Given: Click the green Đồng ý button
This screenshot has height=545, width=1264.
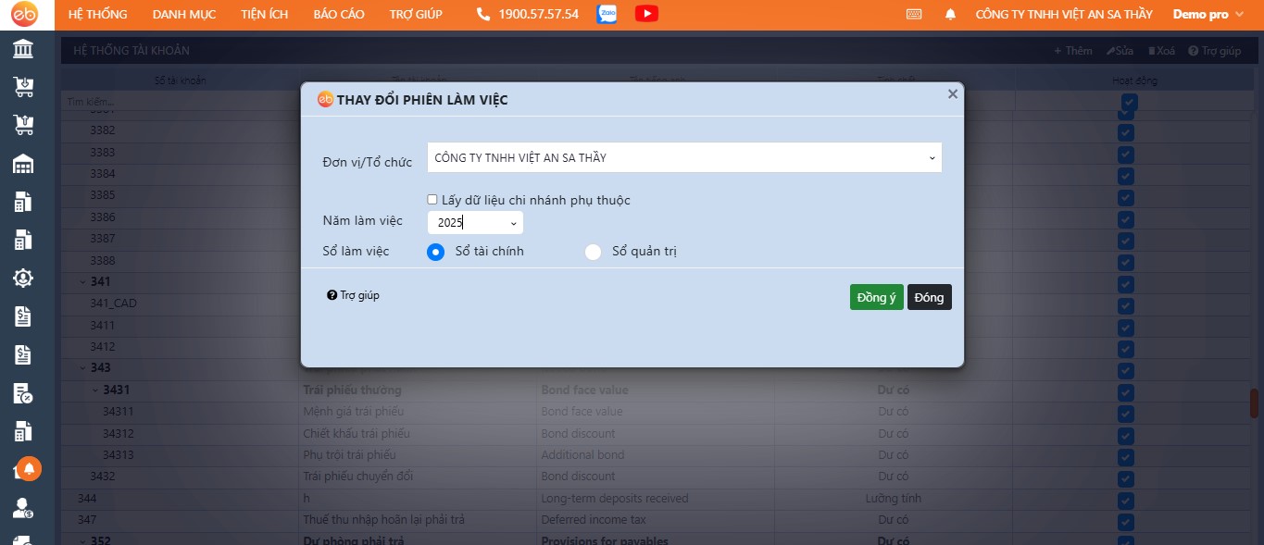Looking at the screenshot, I should 876,297.
